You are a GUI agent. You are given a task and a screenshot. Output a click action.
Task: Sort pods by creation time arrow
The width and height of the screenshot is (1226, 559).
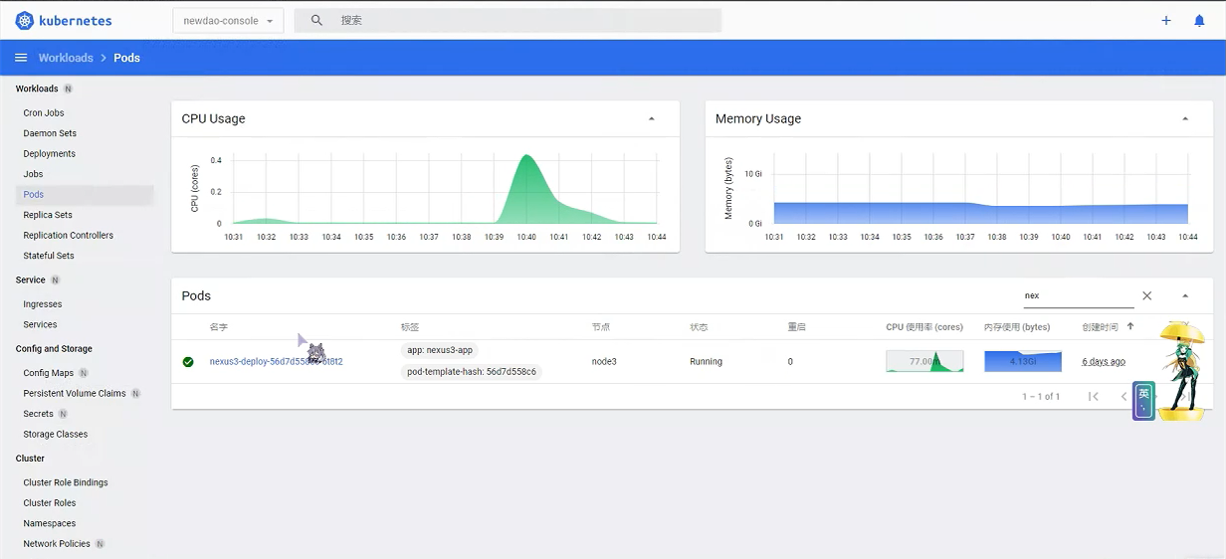coord(1129,326)
